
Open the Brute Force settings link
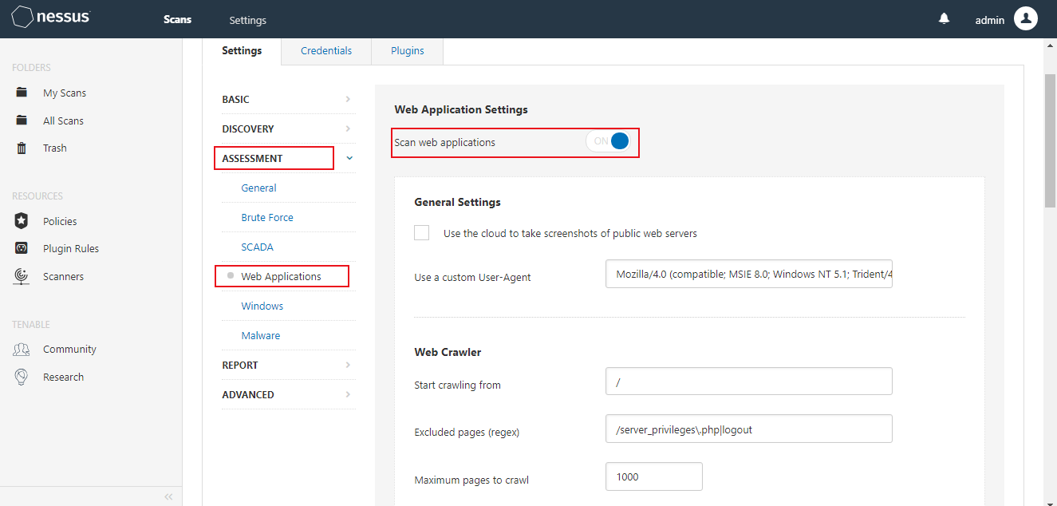click(267, 218)
